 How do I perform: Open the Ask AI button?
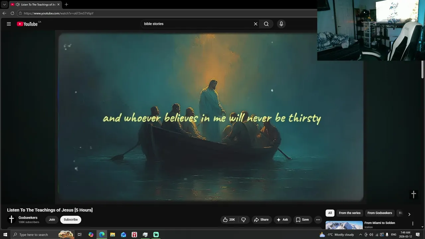point(282,220)
